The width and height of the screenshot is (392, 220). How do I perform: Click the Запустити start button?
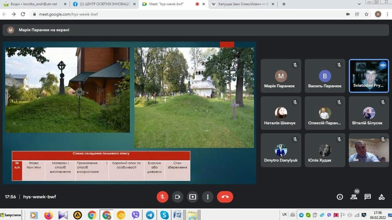click(x=11, y=215)
